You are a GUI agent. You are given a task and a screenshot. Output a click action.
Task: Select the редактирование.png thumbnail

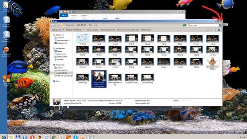tap(115, 77)
